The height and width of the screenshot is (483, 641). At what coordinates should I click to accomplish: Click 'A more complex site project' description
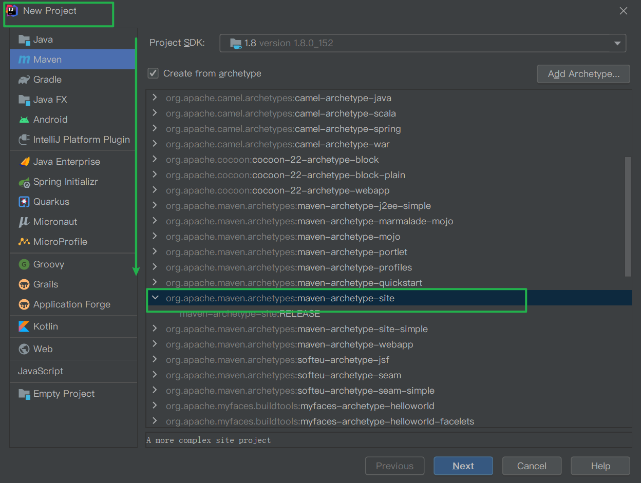point(209,440)
